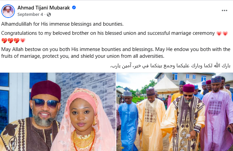Image resolution: width=233 pixels, height=151 pixels.
Task: Click the two pink heart emojis after 'ceremony'
Action: point(222,33)
